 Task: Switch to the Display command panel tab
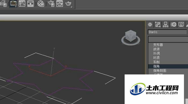click(181, 24)
